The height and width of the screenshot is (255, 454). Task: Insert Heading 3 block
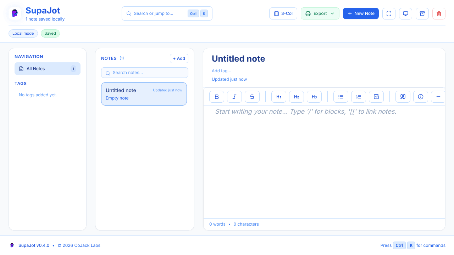click(x=314, y=97)
